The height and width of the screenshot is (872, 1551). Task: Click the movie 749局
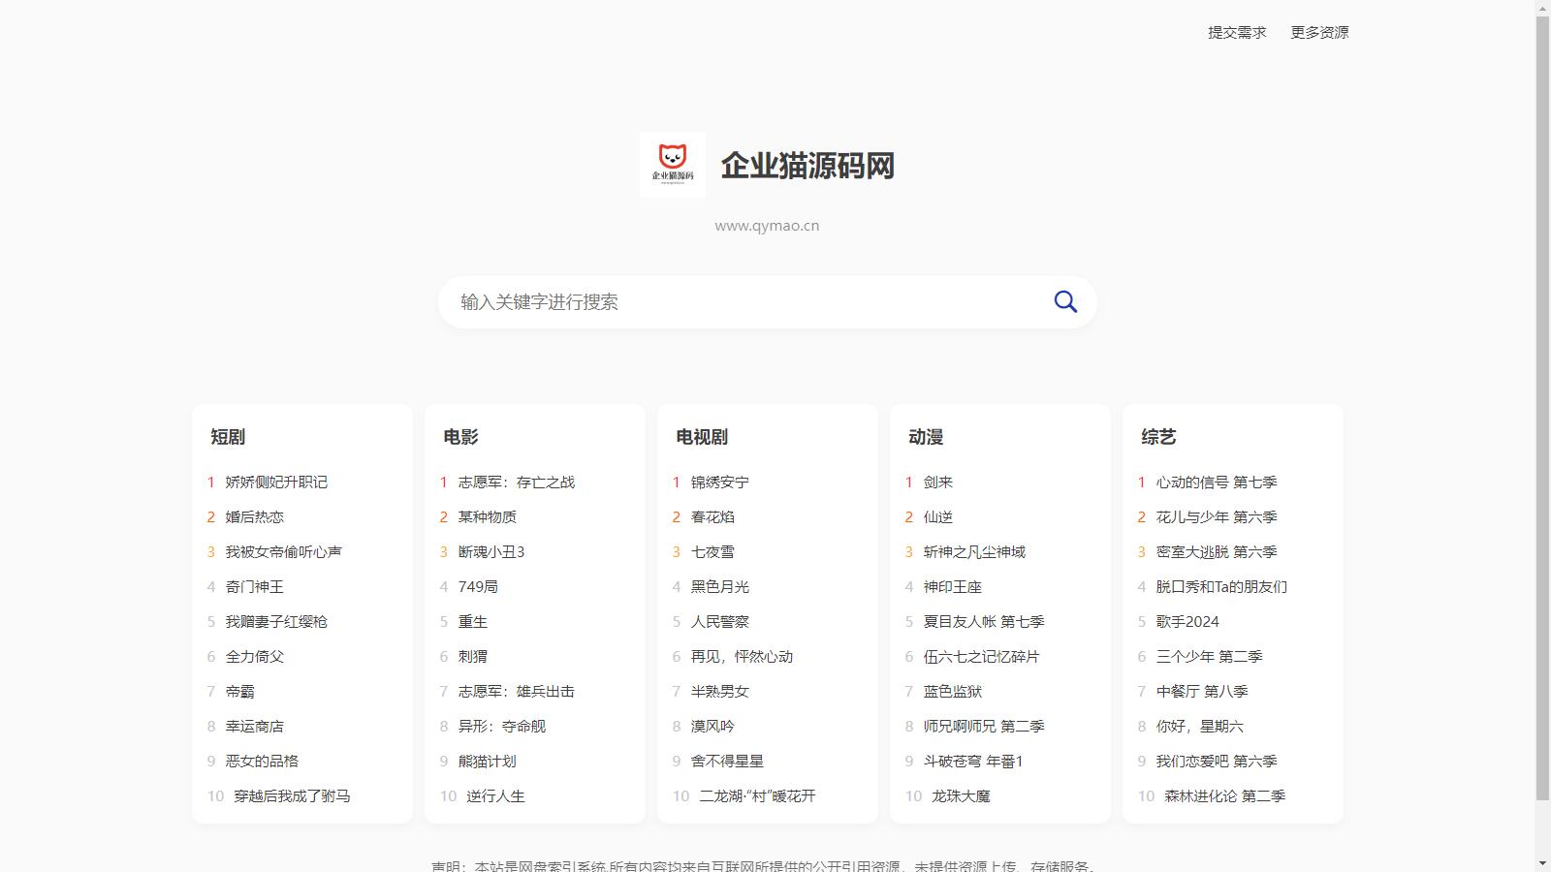pyautogui.click(x=478, y=587)
